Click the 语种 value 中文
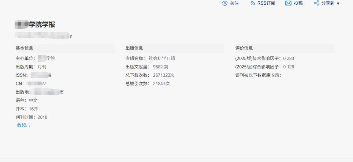Image resolution: width=353 pixels, height=162 pixels. (34, 101)
